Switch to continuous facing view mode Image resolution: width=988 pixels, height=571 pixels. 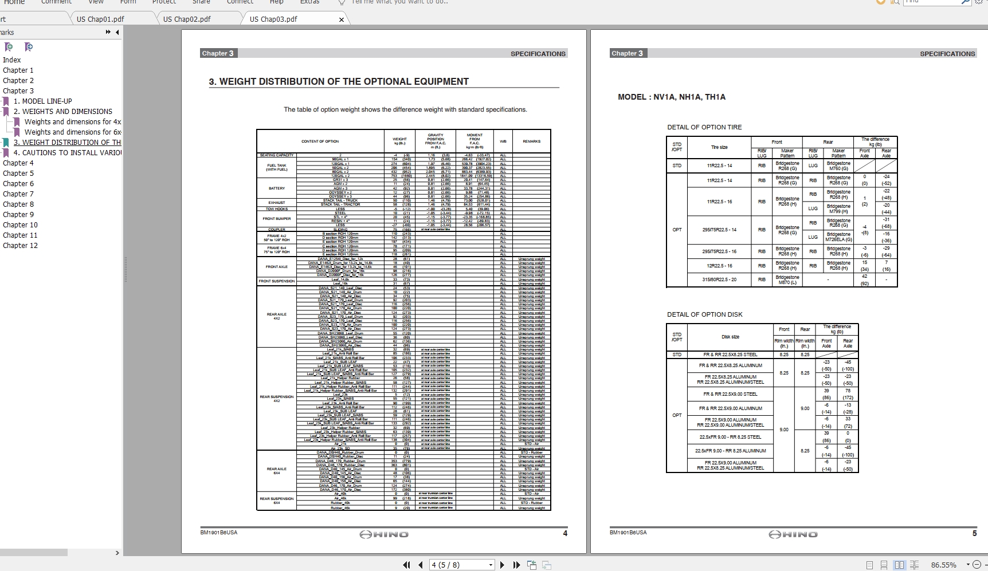pyautogui.click(x=914, y=565)
